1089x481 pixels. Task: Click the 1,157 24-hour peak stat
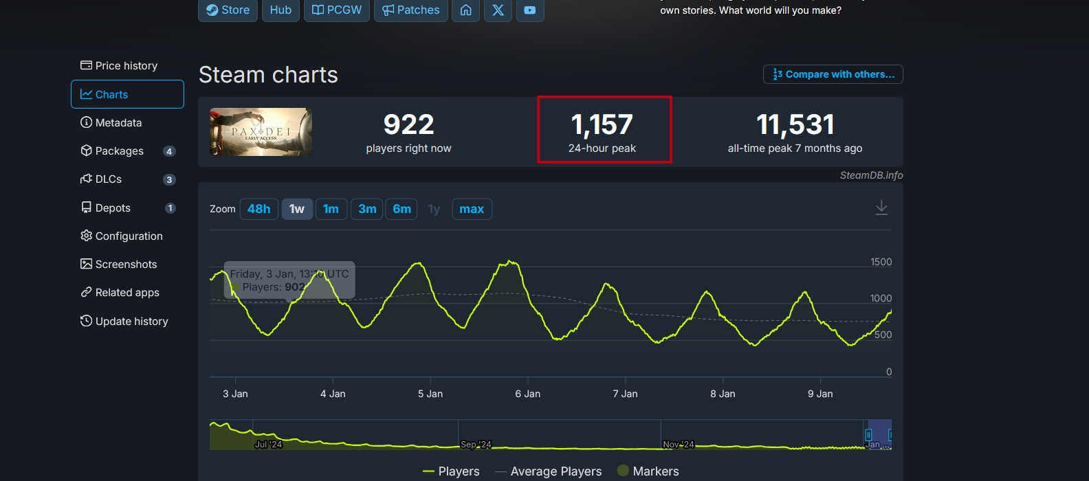click(602, 133)
